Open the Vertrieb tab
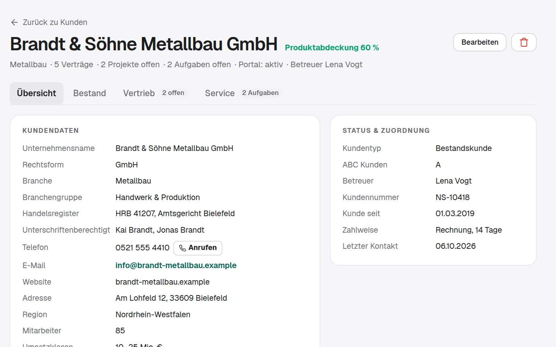Image resolution: width=556 pixels, height=347 pixels. click(x=155, y=93)
